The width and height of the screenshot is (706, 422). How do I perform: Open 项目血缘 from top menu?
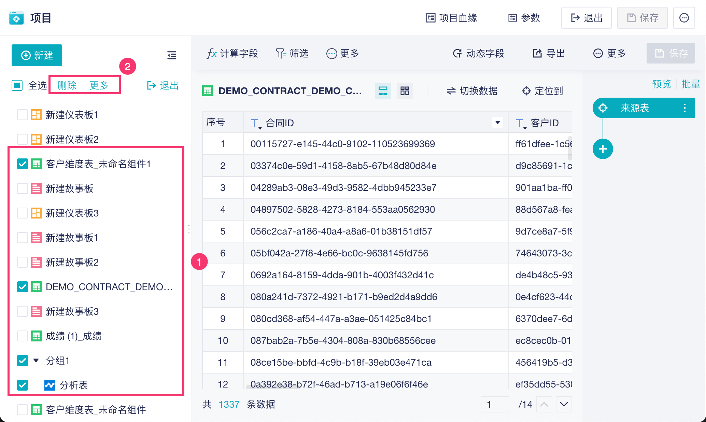click(451, 18)
